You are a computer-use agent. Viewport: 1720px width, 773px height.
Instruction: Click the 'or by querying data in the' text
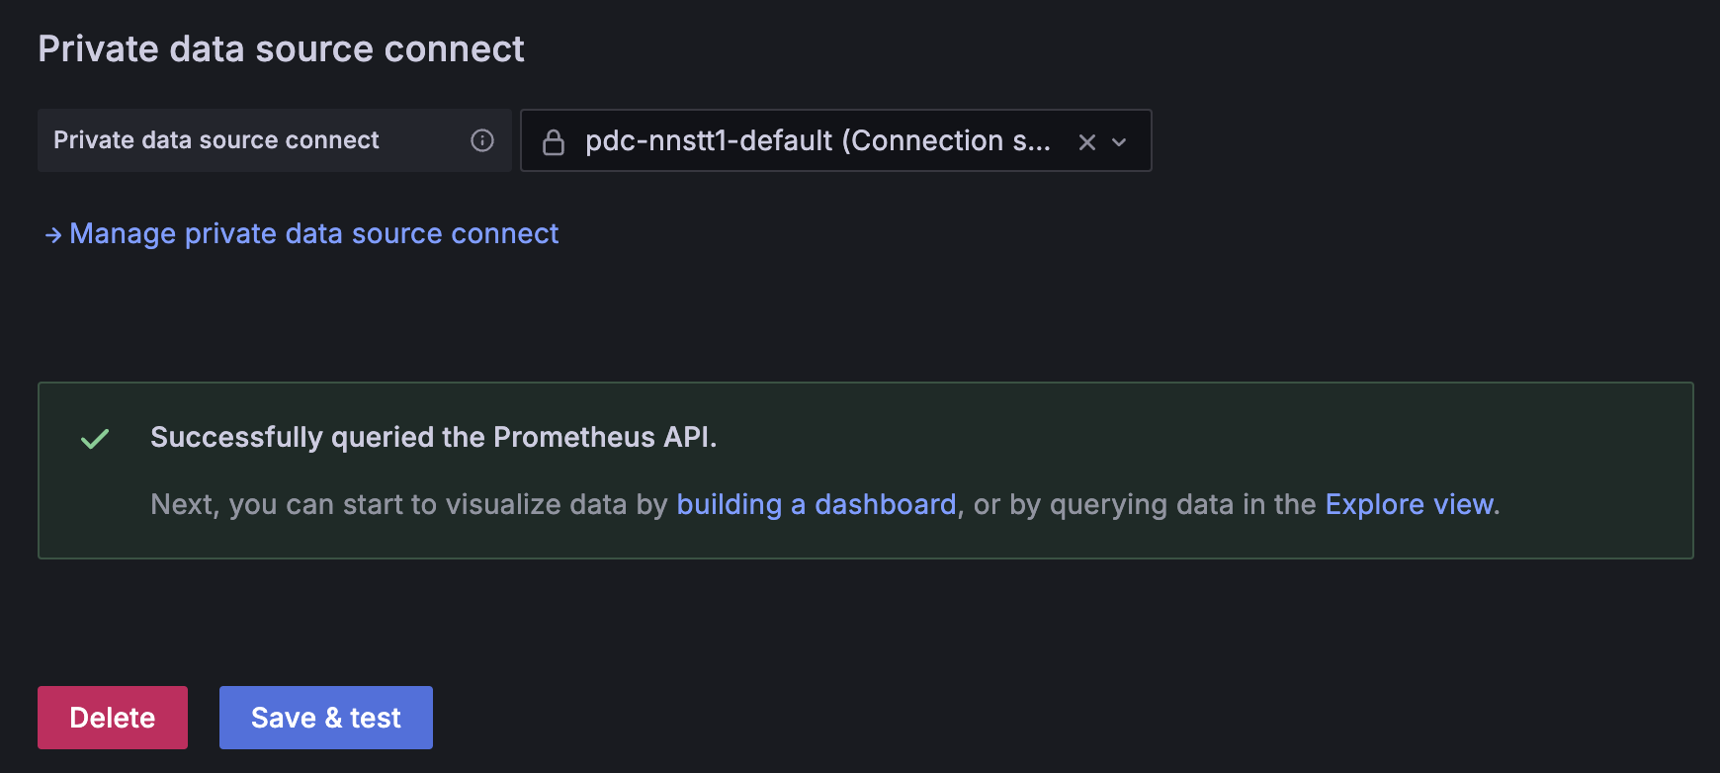click(1145, 505)
